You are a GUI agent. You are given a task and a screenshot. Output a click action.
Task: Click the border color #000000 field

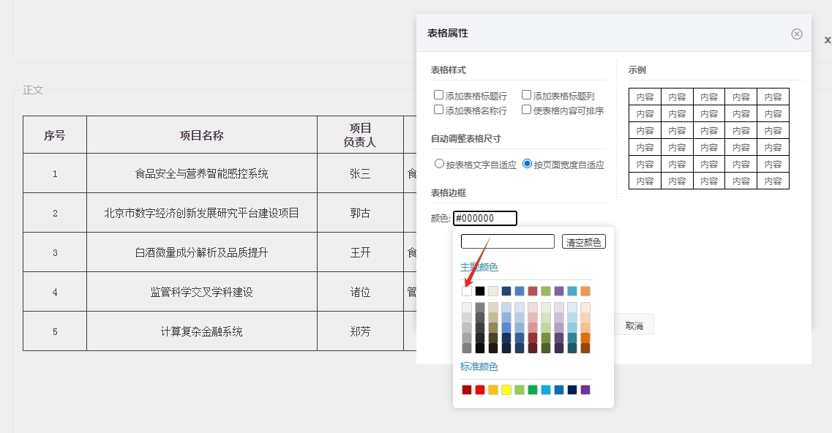(x=485, y=218)
